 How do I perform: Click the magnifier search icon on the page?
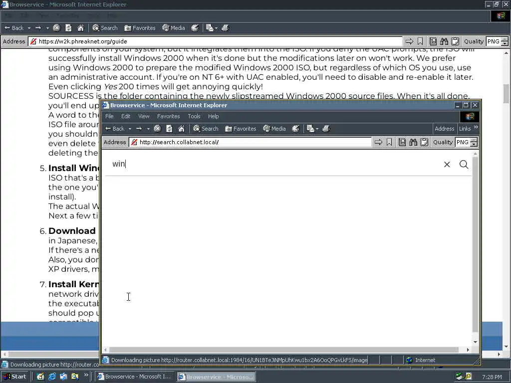click(464, 165)
